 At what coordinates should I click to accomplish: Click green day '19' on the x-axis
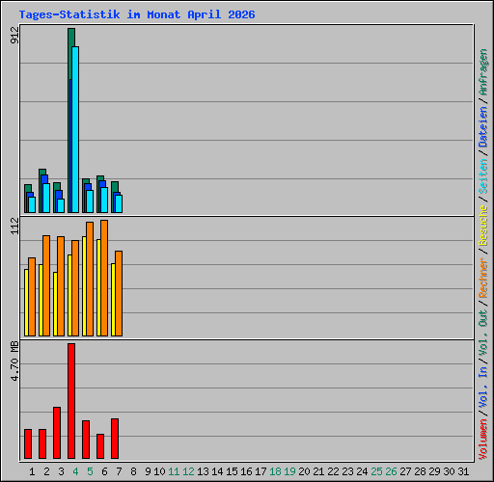[289, 471]
